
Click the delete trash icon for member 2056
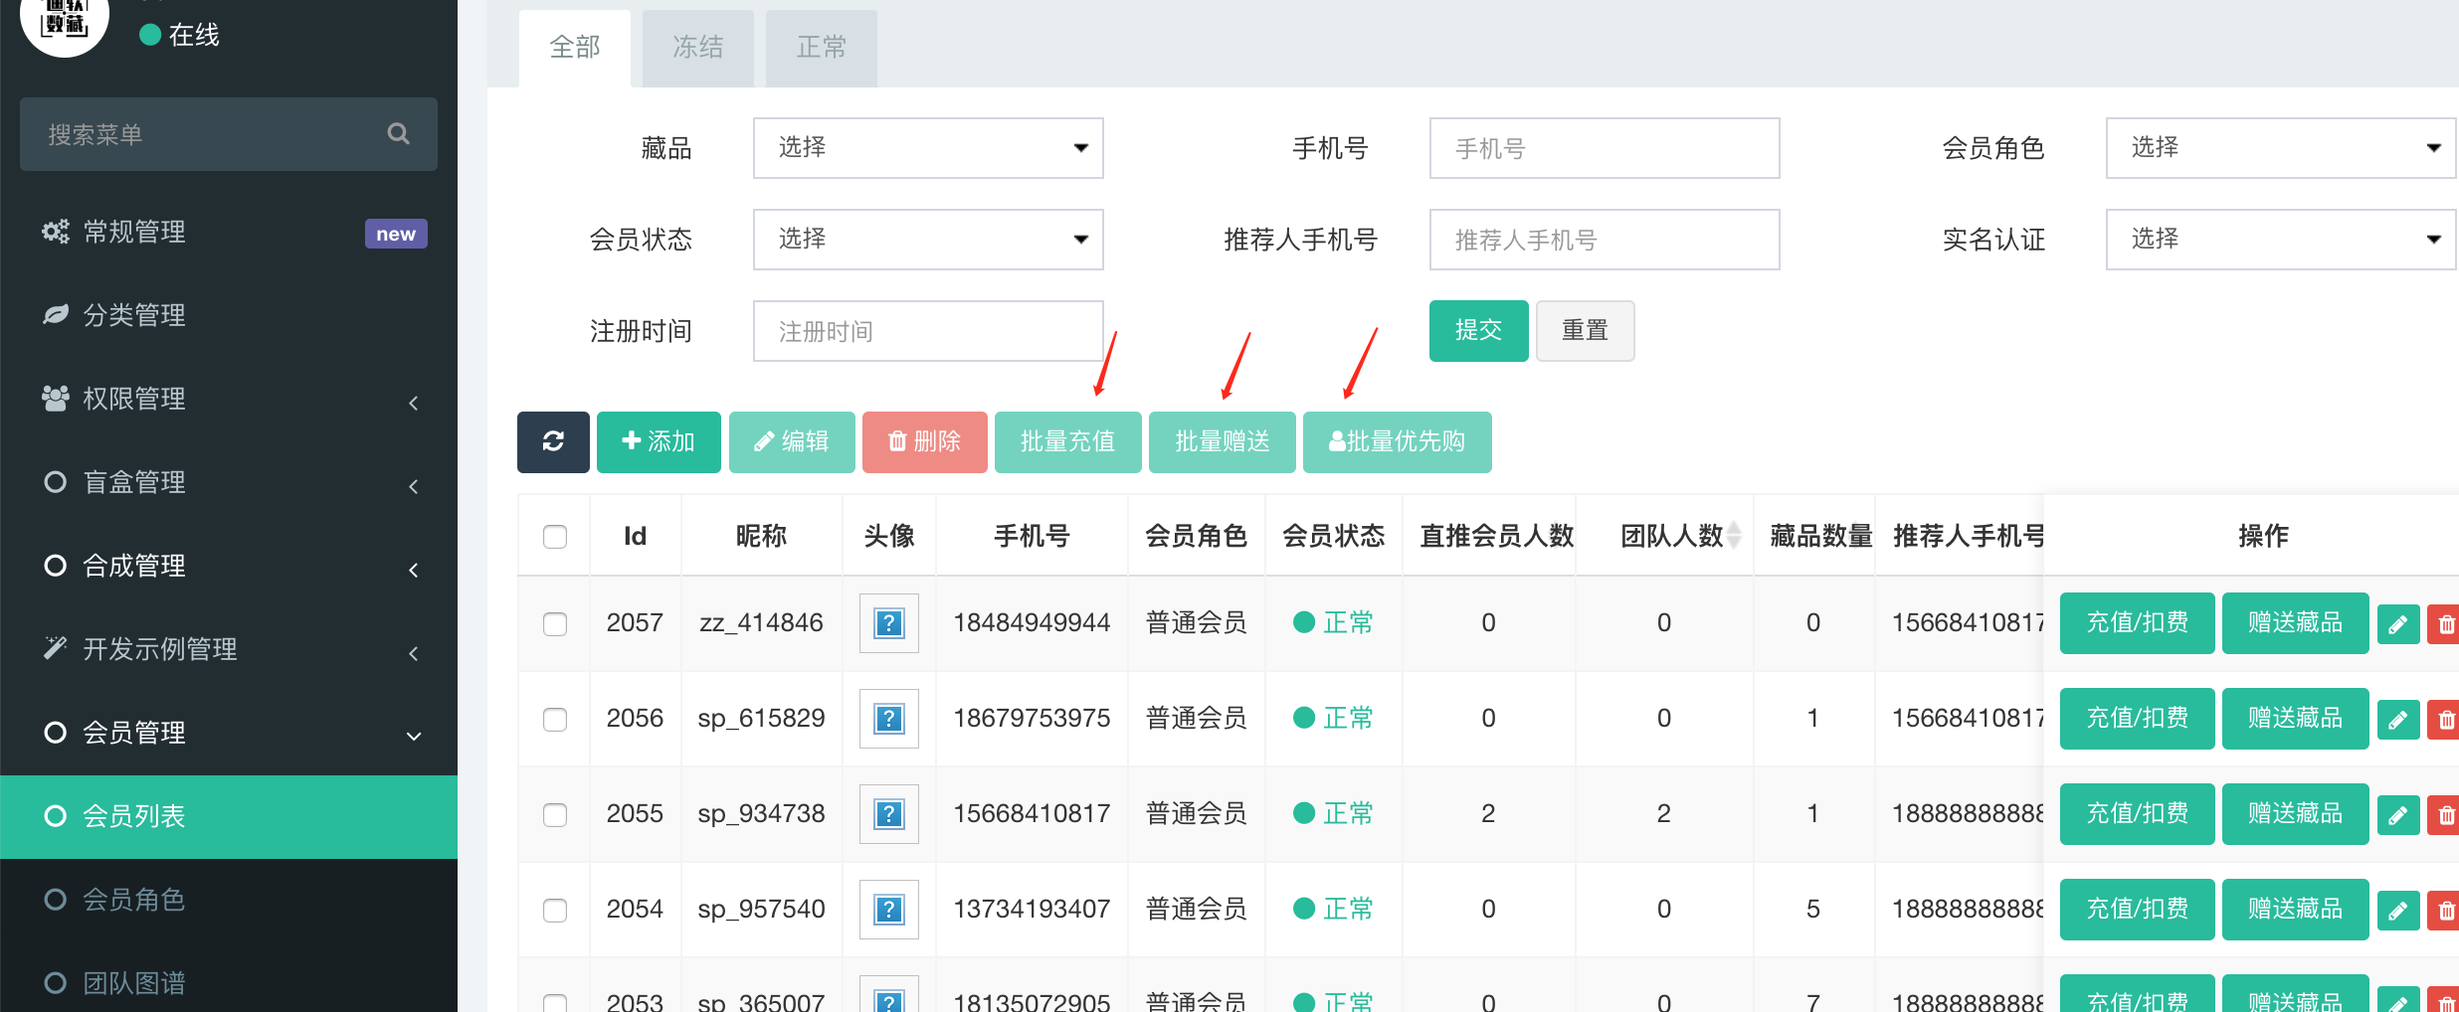point(2444,719)
